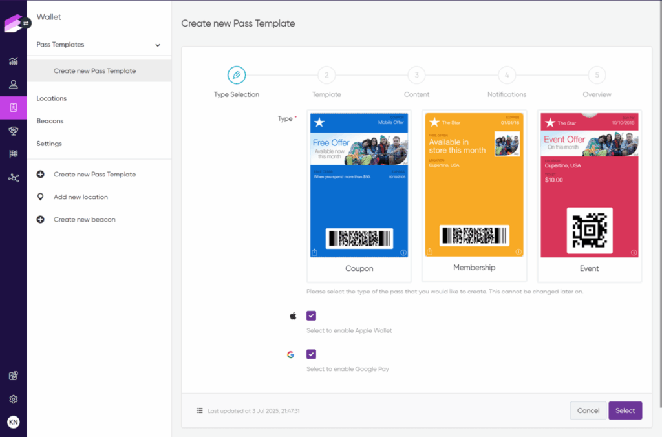Click the sidebar switch arrows icon by logo
The image size is (662, 437).
27,23
